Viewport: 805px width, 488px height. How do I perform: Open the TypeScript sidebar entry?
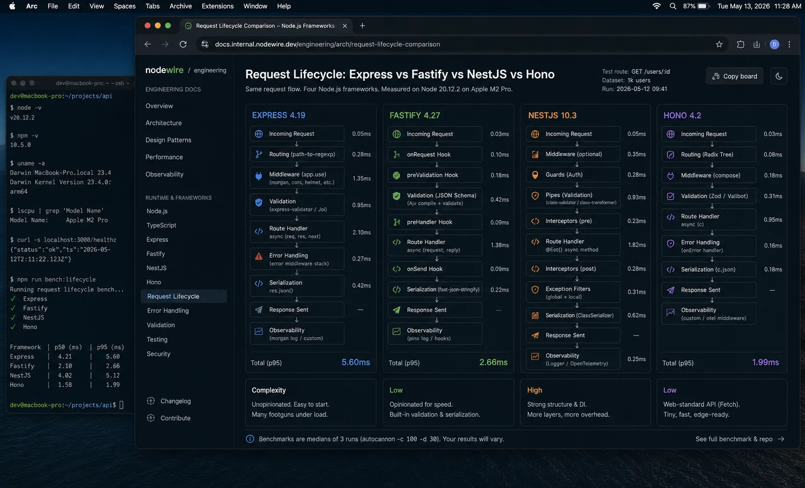[161, 225]
